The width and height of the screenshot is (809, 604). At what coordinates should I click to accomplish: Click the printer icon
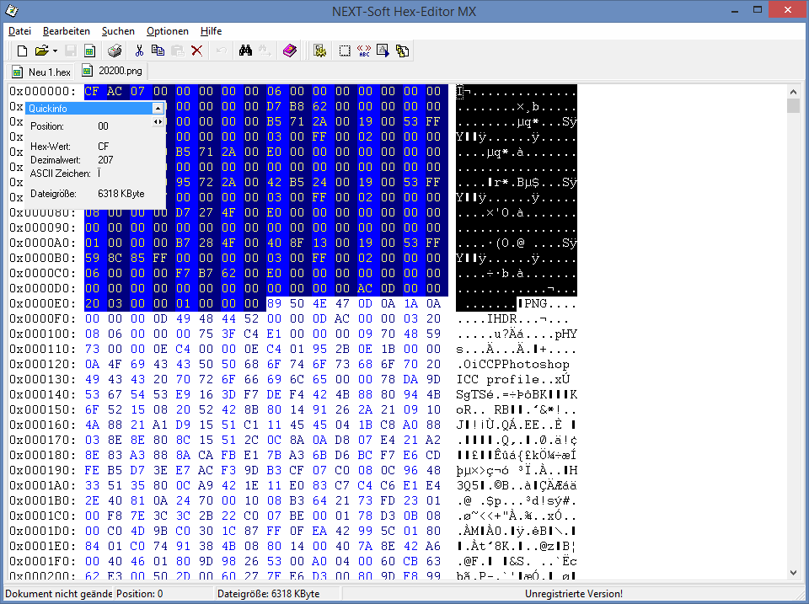click(x=115, y=51)
